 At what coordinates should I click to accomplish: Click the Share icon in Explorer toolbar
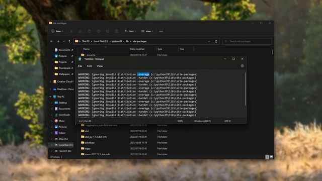click(x=107, y=31)
